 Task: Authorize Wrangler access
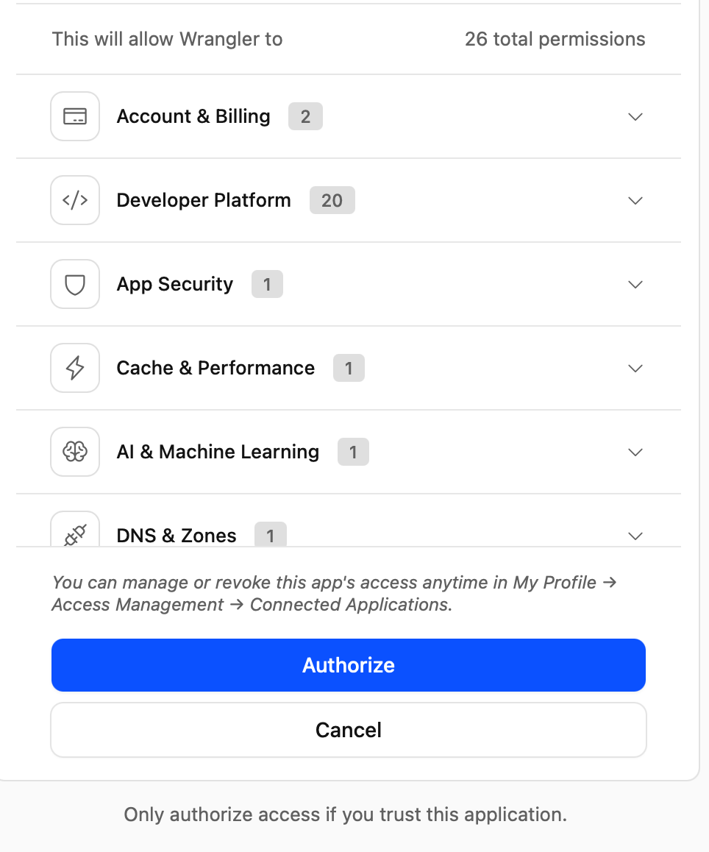click(x=349, y=665)
